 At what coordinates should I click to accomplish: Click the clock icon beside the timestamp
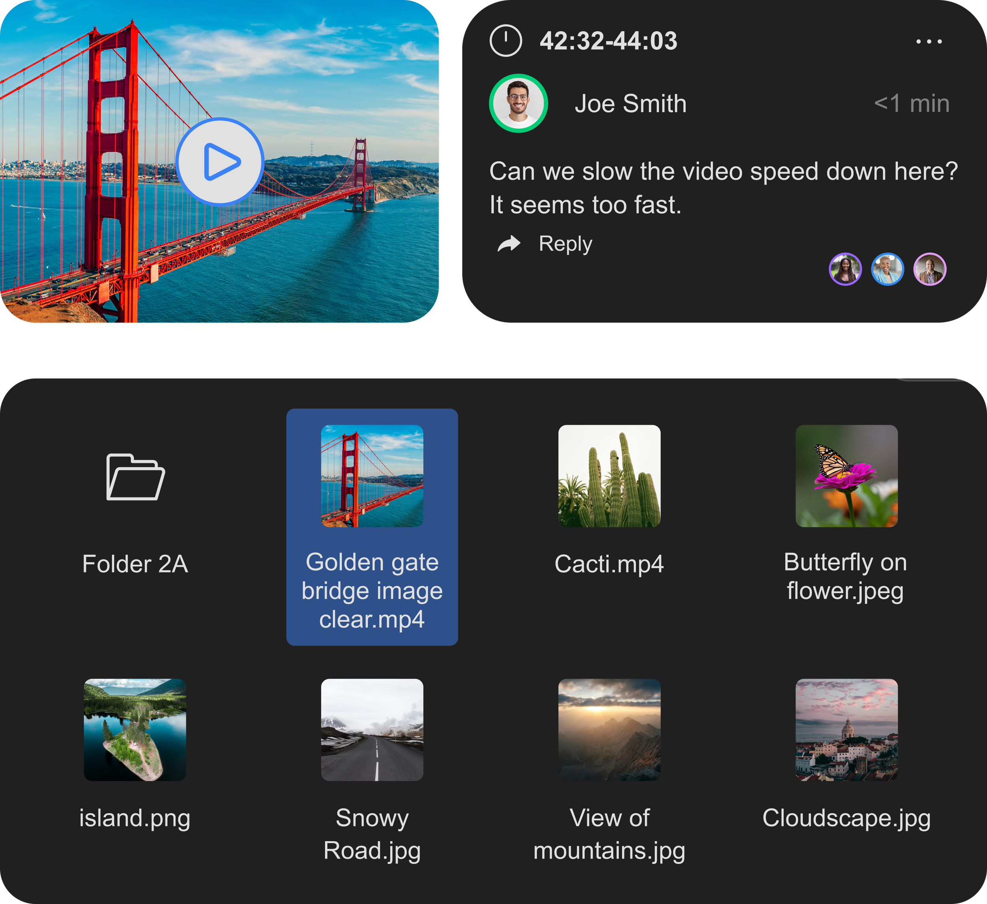click(x=505, y=41)
